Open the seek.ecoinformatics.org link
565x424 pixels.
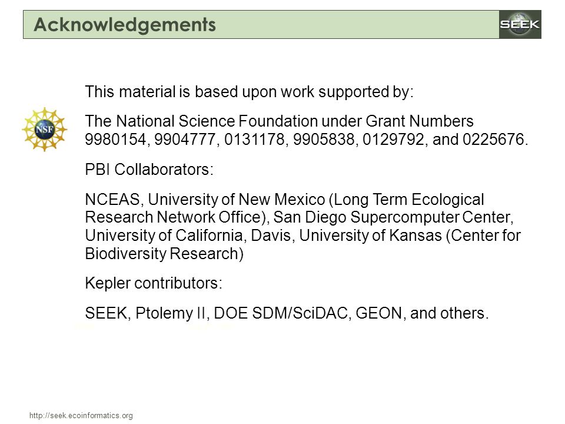point(81,416)
